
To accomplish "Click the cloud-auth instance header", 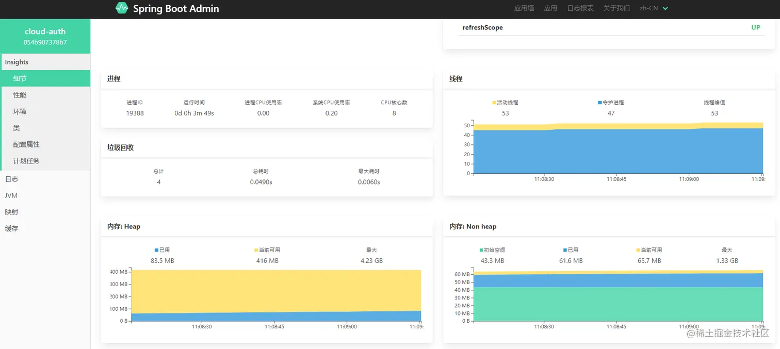I will click(45, 36).
